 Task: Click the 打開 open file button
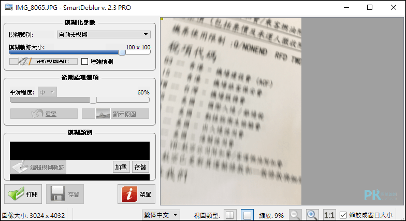point(23,194)
